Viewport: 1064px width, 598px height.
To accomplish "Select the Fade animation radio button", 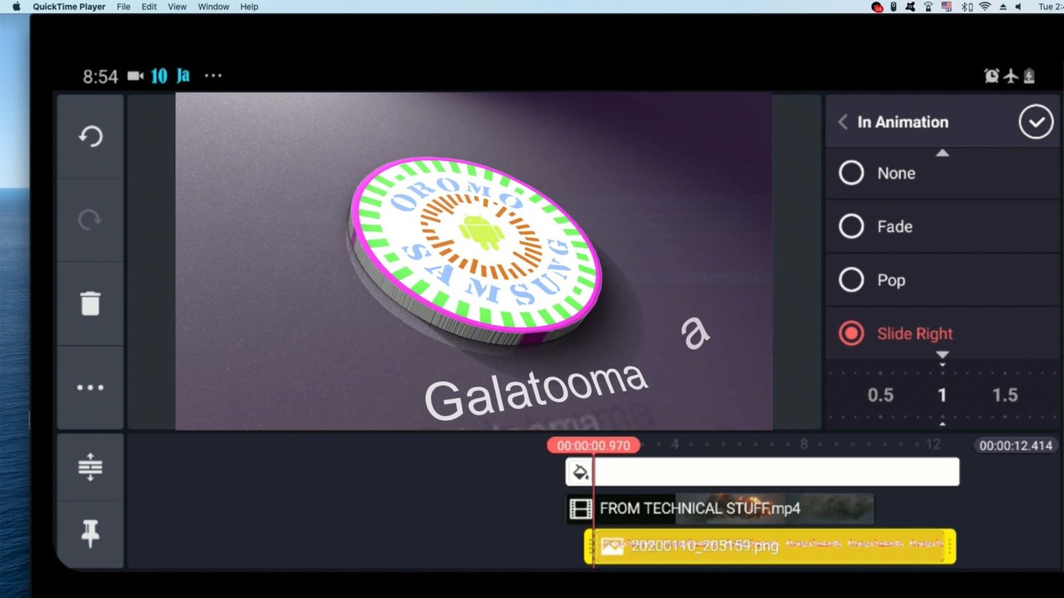I will tap(851, 226).
